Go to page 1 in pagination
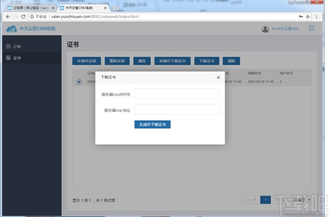This screenshot has width=329, height=217. coord(266,200)
